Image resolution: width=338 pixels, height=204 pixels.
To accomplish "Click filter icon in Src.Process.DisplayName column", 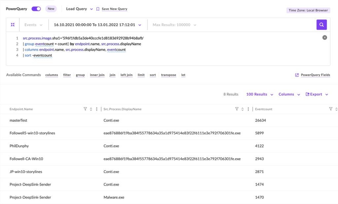I will pyautogui.click(x=237, y=109).
